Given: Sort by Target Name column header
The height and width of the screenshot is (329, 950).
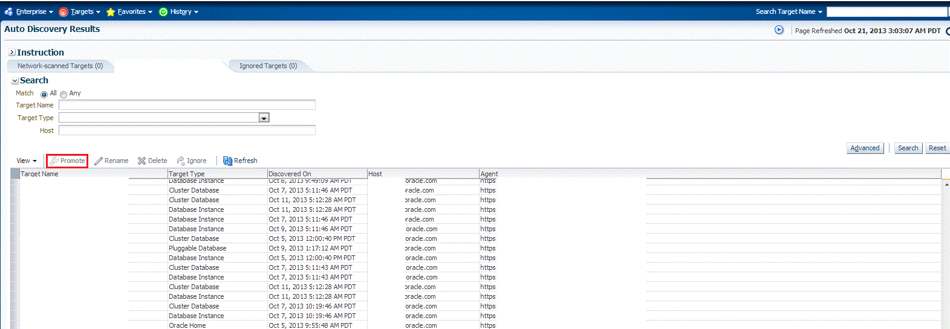Looking at the screenshot, I should (94, 174).
